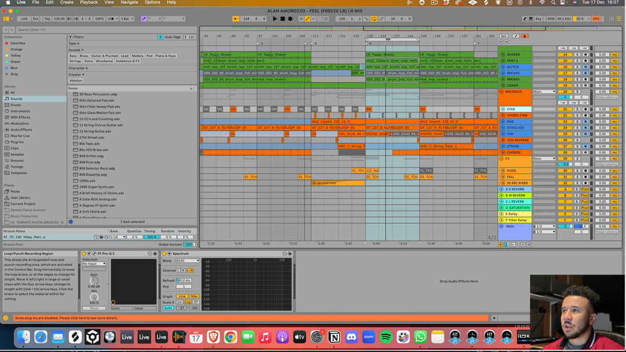
Task: Select the Guitar & Plucked tag
Action: (x=104, y=56)
